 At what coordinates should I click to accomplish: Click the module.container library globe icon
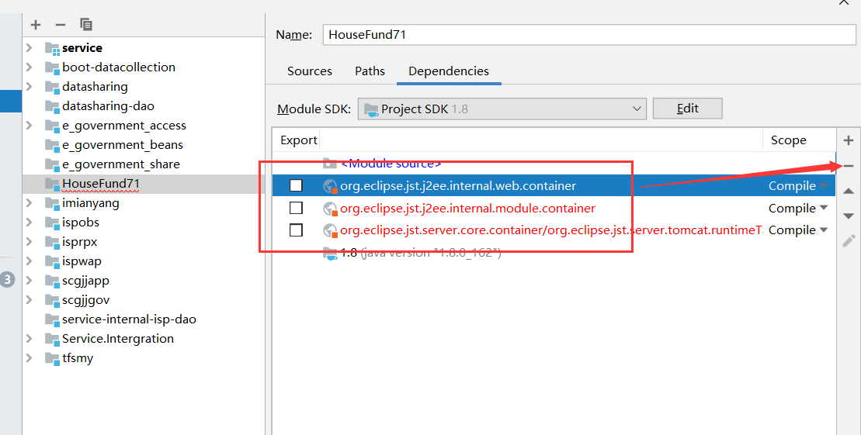point(330,209)
